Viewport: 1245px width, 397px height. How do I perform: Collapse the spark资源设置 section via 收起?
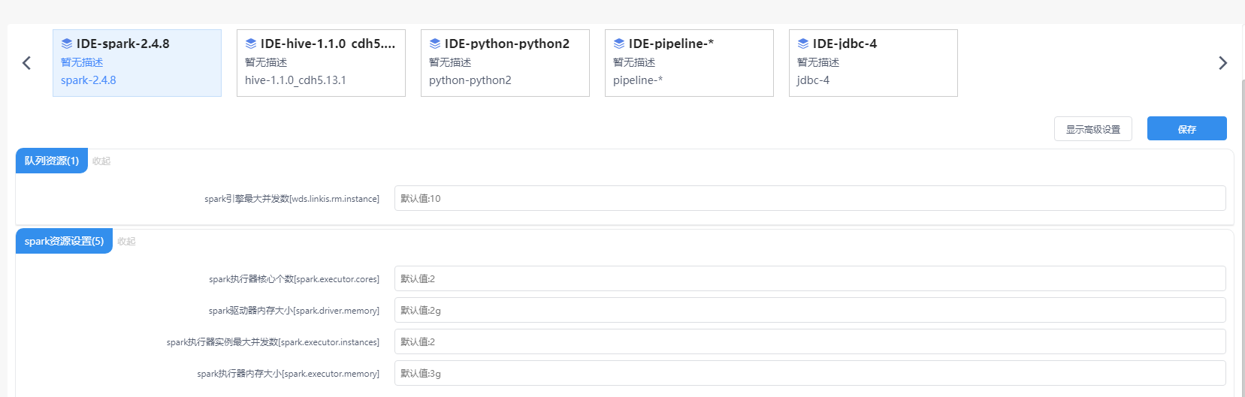pos(126,242)
